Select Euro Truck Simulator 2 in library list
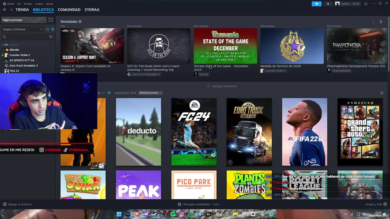The height and width of the screenshot is (219, 390). pos(23,65)
